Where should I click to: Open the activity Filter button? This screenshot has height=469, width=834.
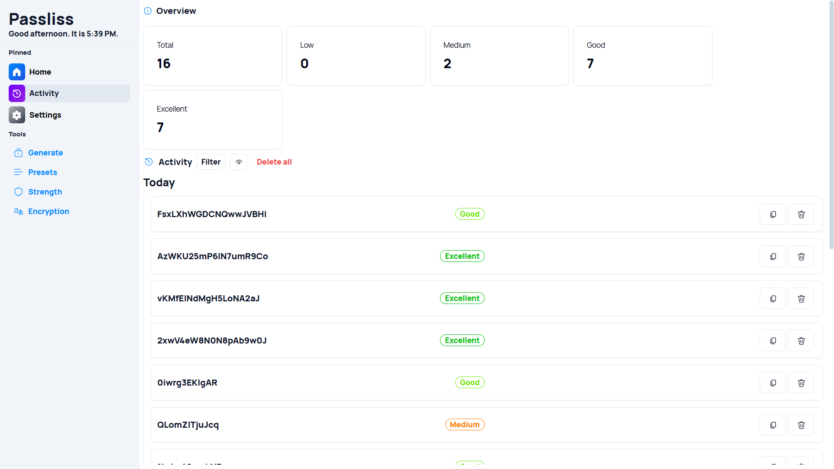(x=211, y=162)
